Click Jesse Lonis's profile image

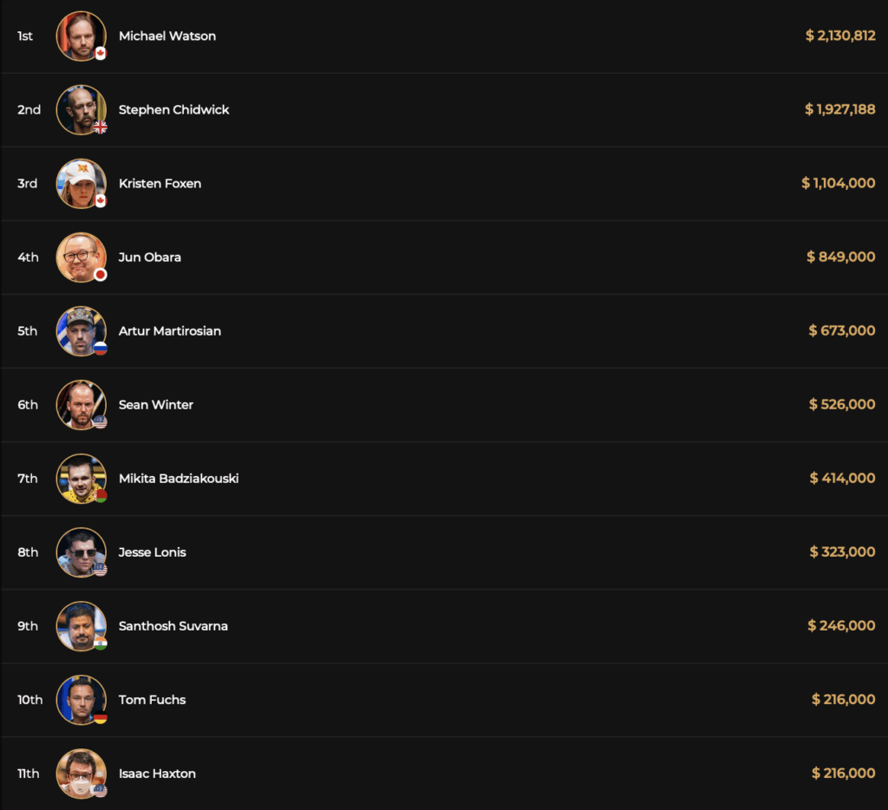pos(81,552)
